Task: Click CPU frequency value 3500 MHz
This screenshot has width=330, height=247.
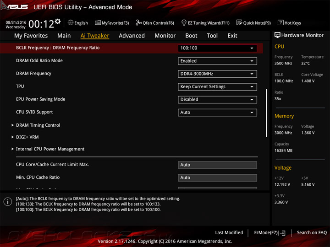Action: pyautogui.click(x=283, y=64)
